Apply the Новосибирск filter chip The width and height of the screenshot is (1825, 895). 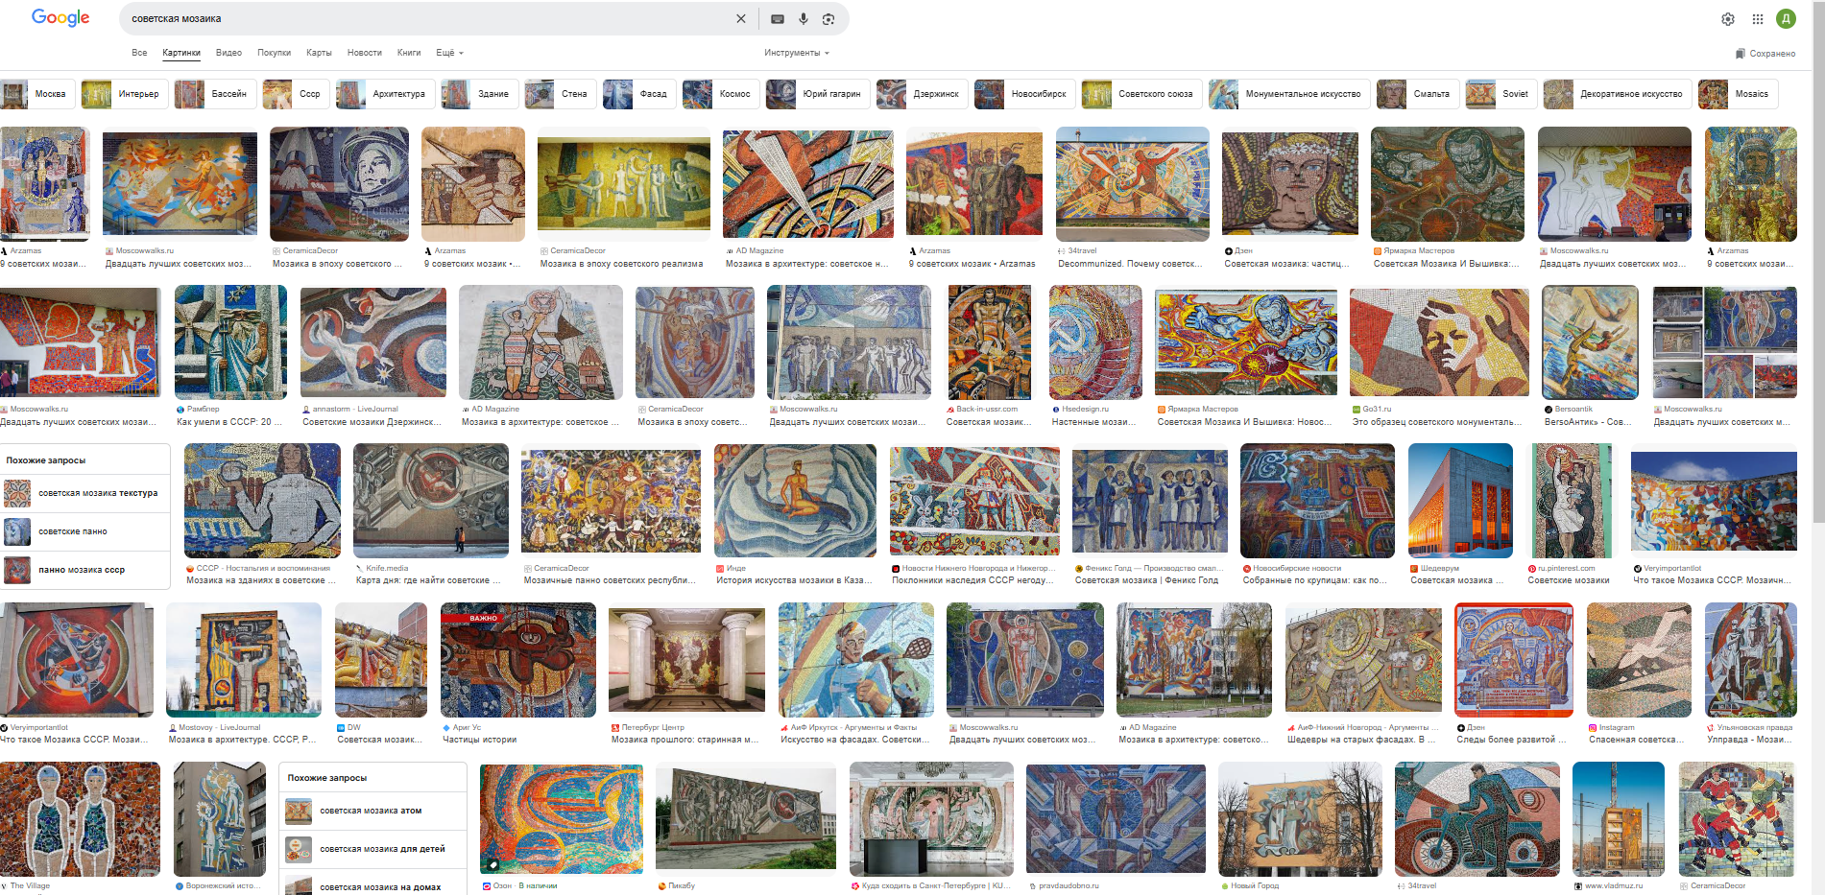[x=1024, y=94]
